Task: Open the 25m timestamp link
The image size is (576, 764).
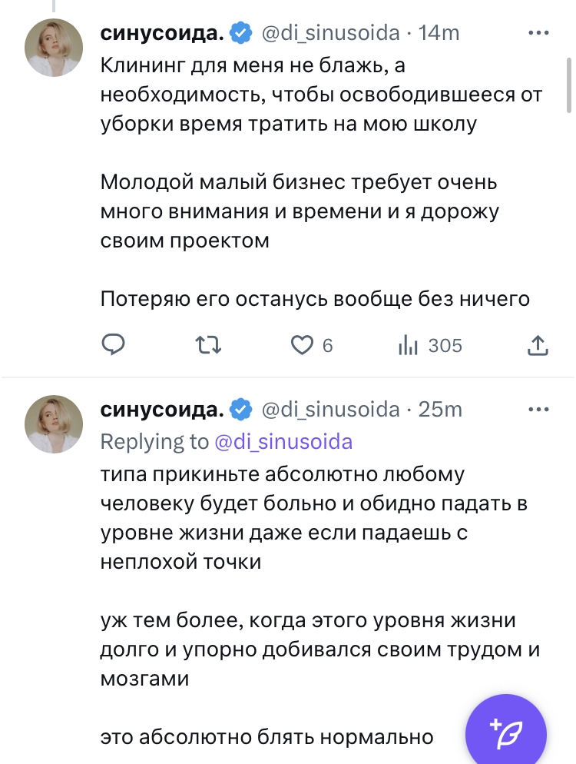Action: 440,410
